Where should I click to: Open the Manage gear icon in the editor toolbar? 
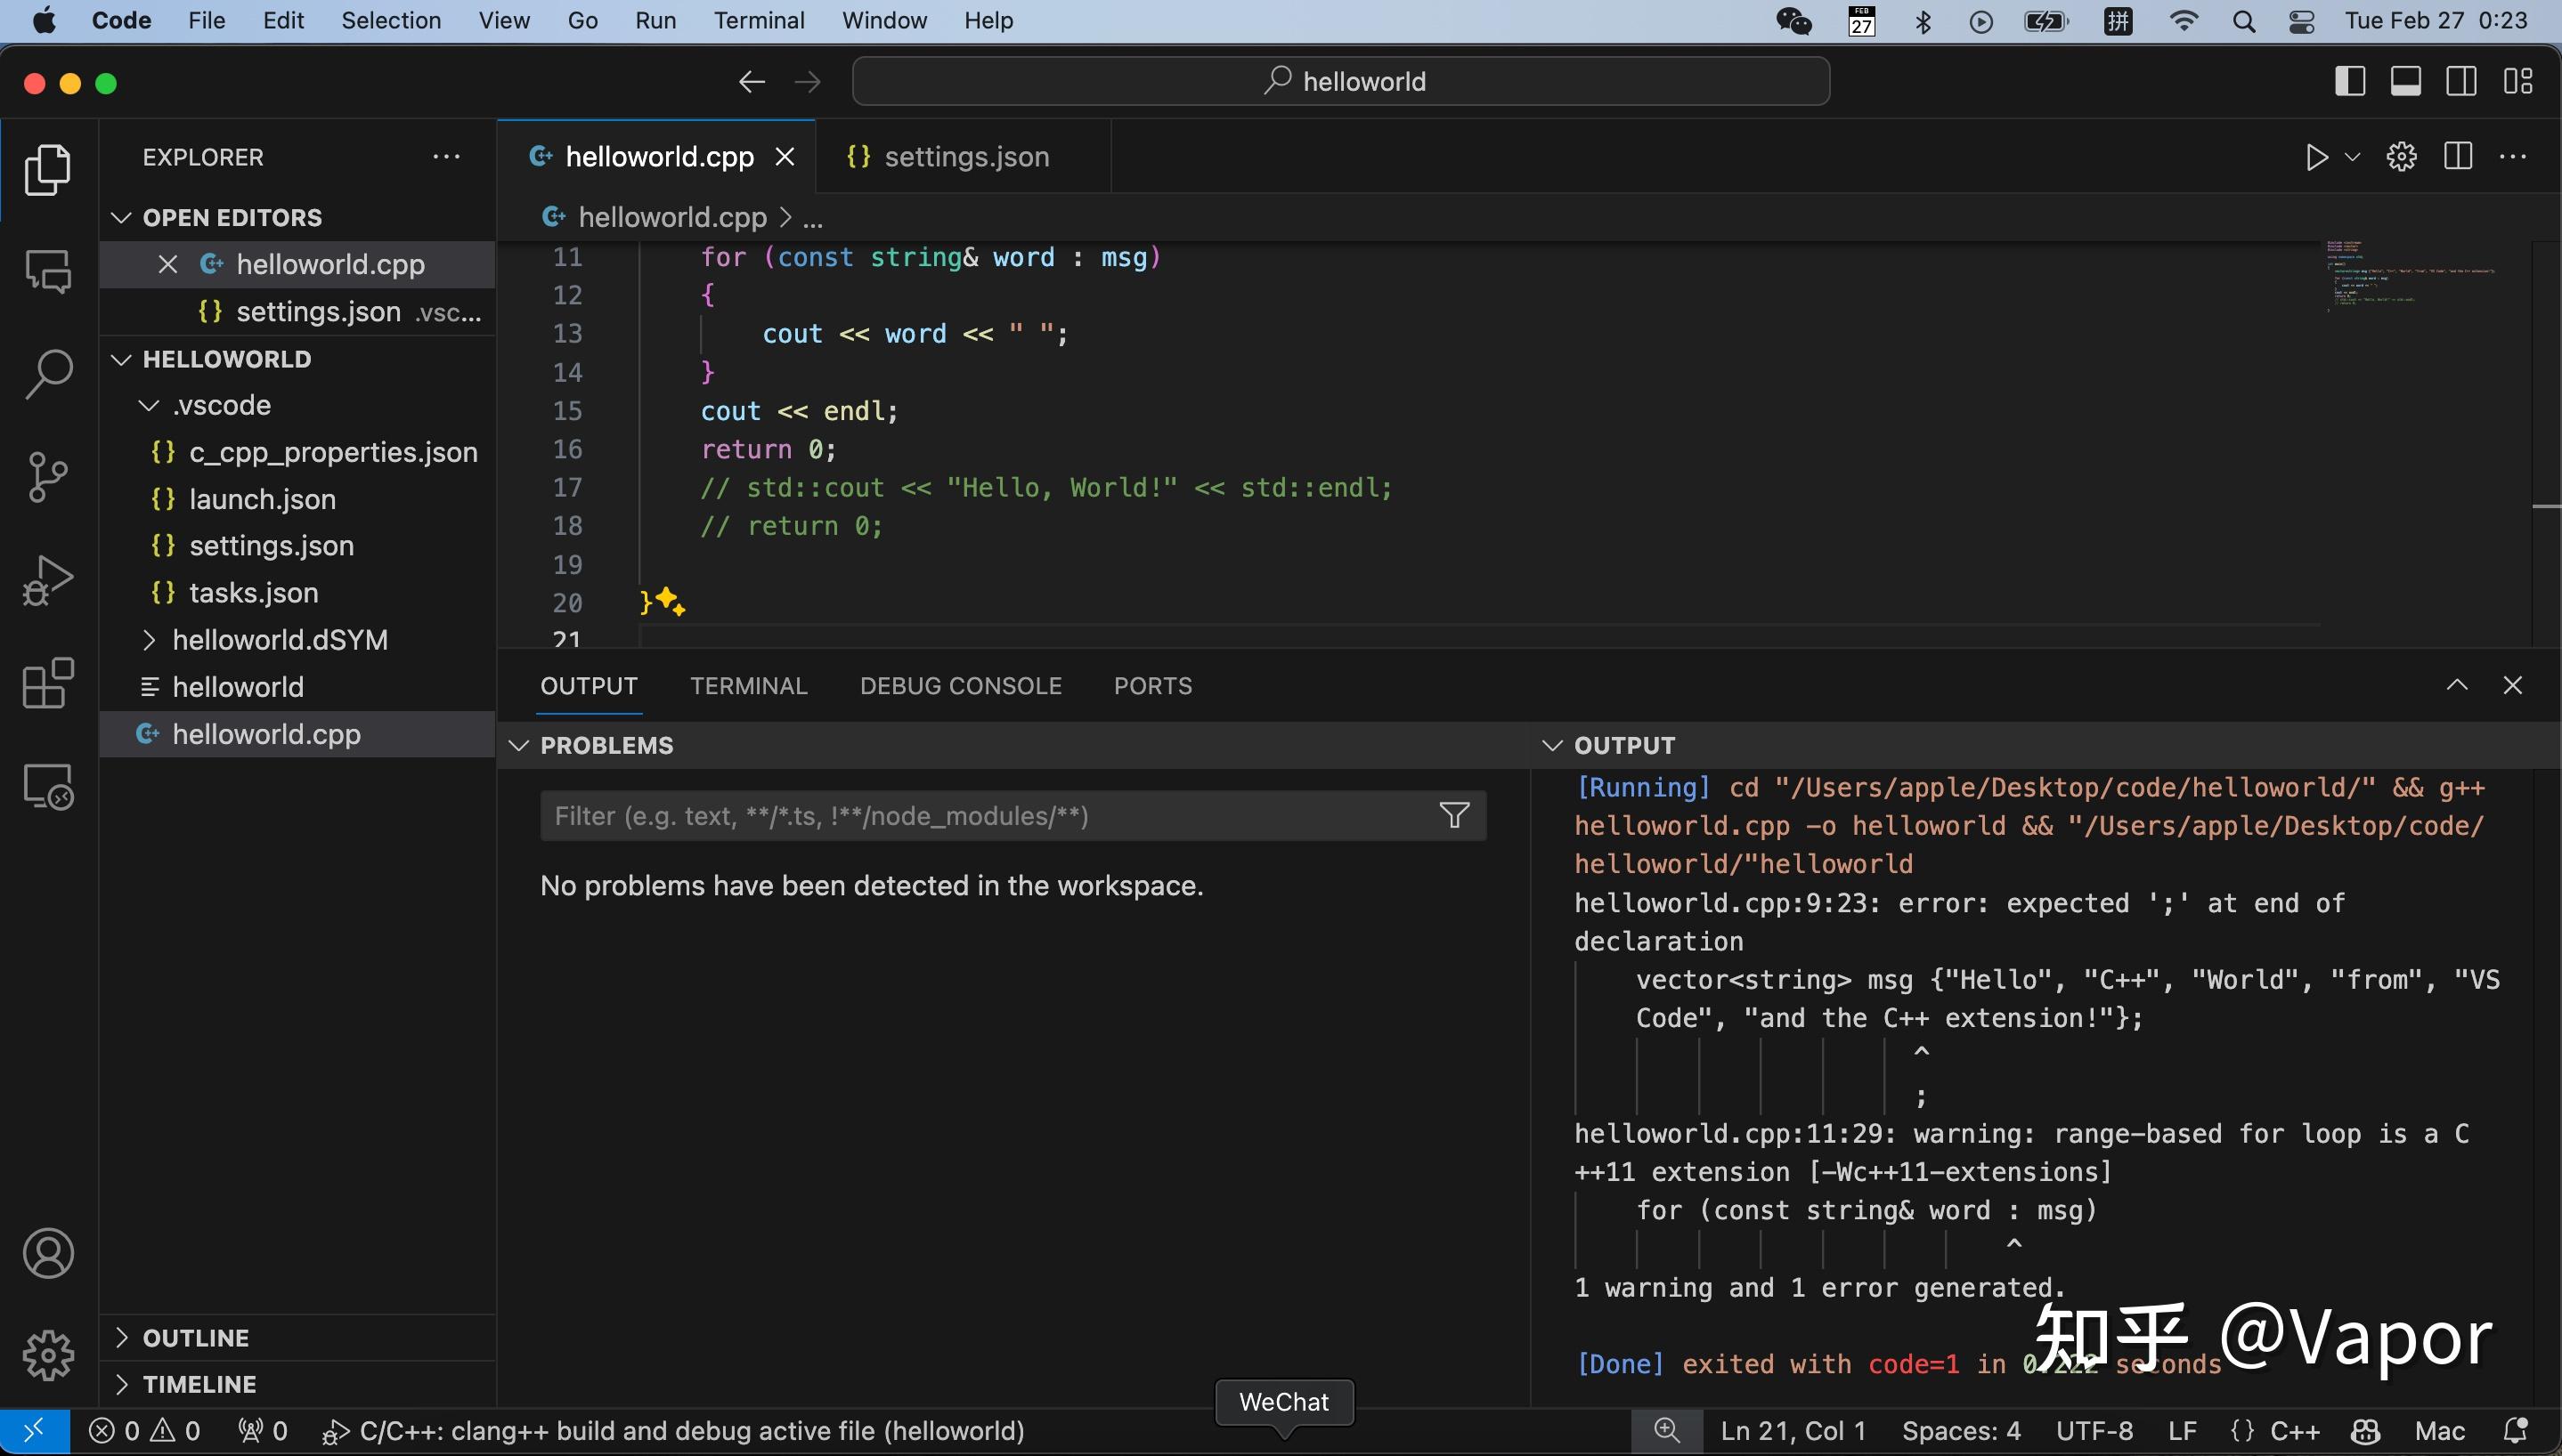point(2401,156)
